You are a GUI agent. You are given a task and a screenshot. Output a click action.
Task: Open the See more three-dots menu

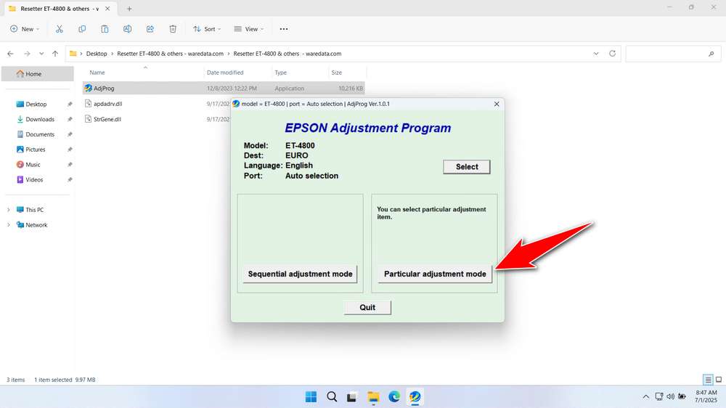pyautogui.click(x=284, y=29)
